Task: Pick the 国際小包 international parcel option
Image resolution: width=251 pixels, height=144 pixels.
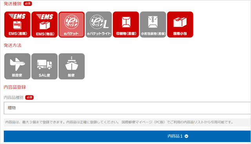Action: point(180,24)
